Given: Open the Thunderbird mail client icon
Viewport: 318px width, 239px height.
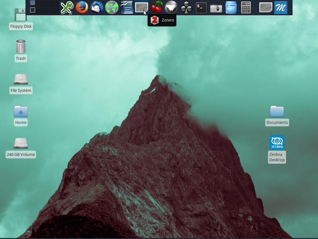Looking at the screenshot, I should pyautogui.click(x=97, y=8).
